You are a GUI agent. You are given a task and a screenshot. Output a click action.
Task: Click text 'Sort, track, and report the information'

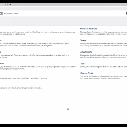pos(95,76)
